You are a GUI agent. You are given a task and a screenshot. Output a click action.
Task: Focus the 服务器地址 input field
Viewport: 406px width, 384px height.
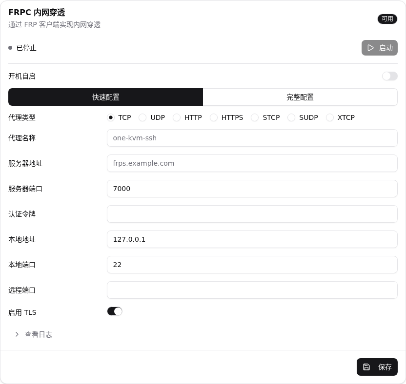252,163
